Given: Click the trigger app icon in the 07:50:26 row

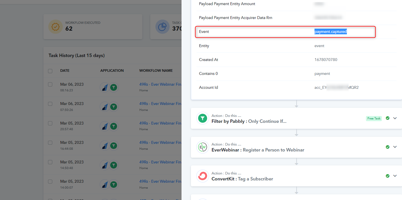Looking at the screenshot, I should [105, 107].
